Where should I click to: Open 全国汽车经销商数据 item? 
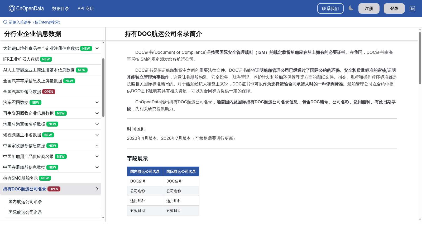coord(51,92)
